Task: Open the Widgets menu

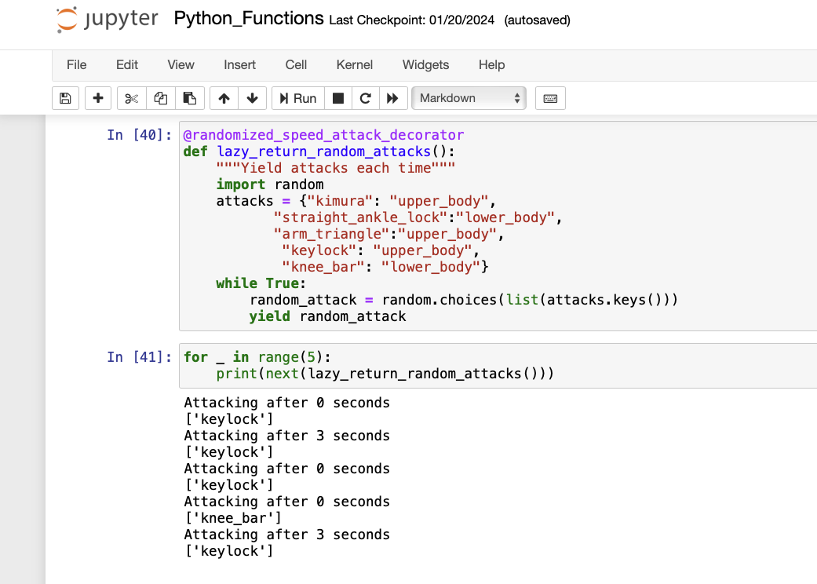Action: click(425, 64)
